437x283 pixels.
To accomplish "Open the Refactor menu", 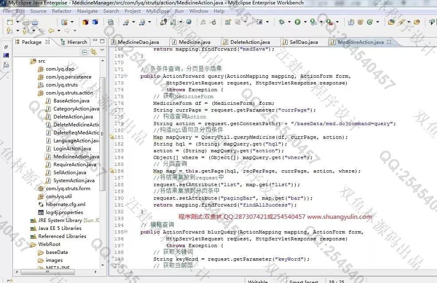I will 62,11.
